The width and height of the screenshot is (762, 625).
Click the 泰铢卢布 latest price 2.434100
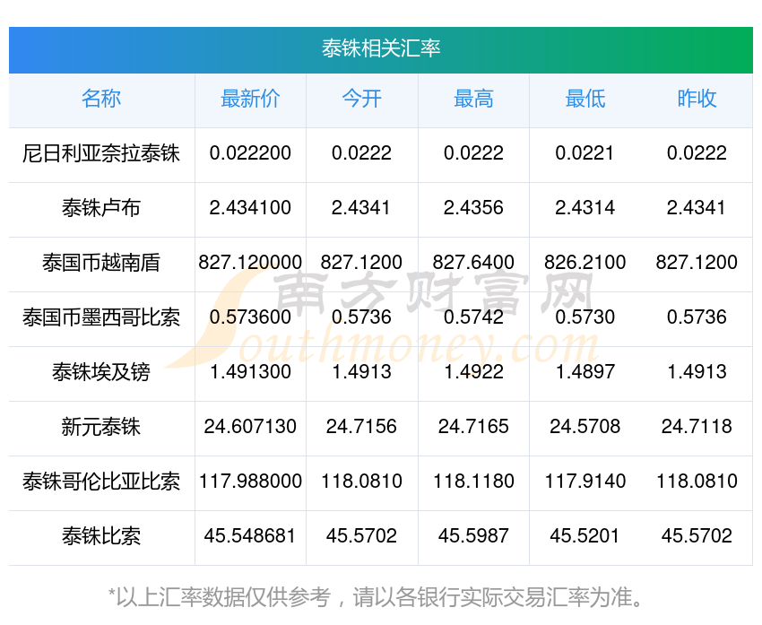pos(250,208)
